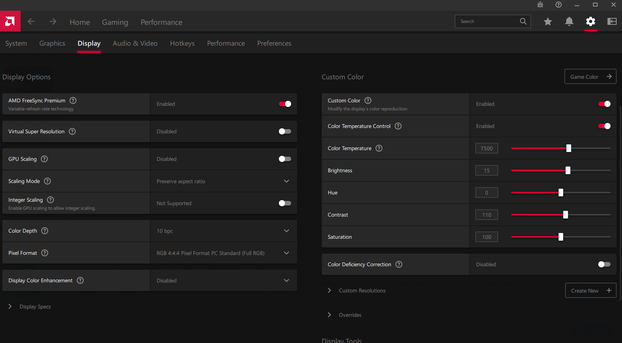622x343 pixels.
Task: Open the top Performance menu
Action: pos(161,22)
